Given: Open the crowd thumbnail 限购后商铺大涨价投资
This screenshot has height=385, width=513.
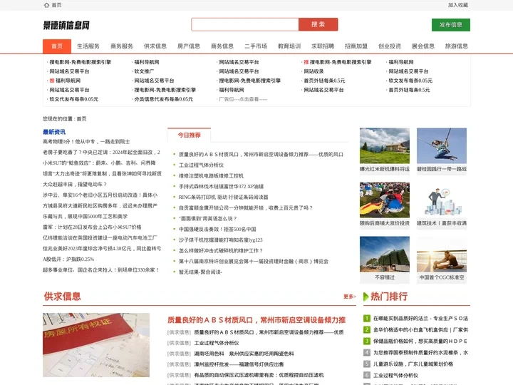Looking at the screenshot, I should pyautogui.click(x=385, y=200).
